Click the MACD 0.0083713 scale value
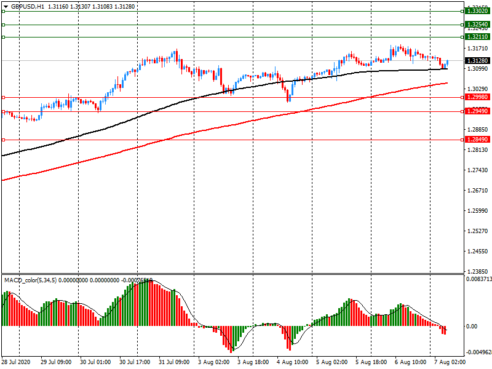This screenshot has height=369, width=492. (x=479, y=279)
